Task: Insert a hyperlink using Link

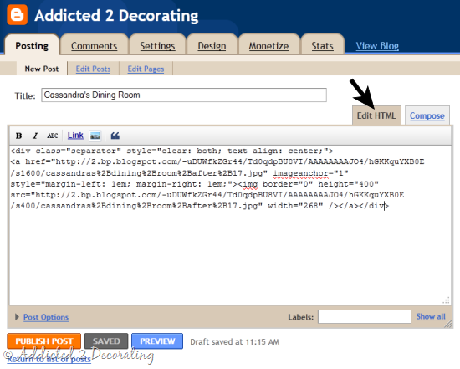Action: click(x=75, y=136)
